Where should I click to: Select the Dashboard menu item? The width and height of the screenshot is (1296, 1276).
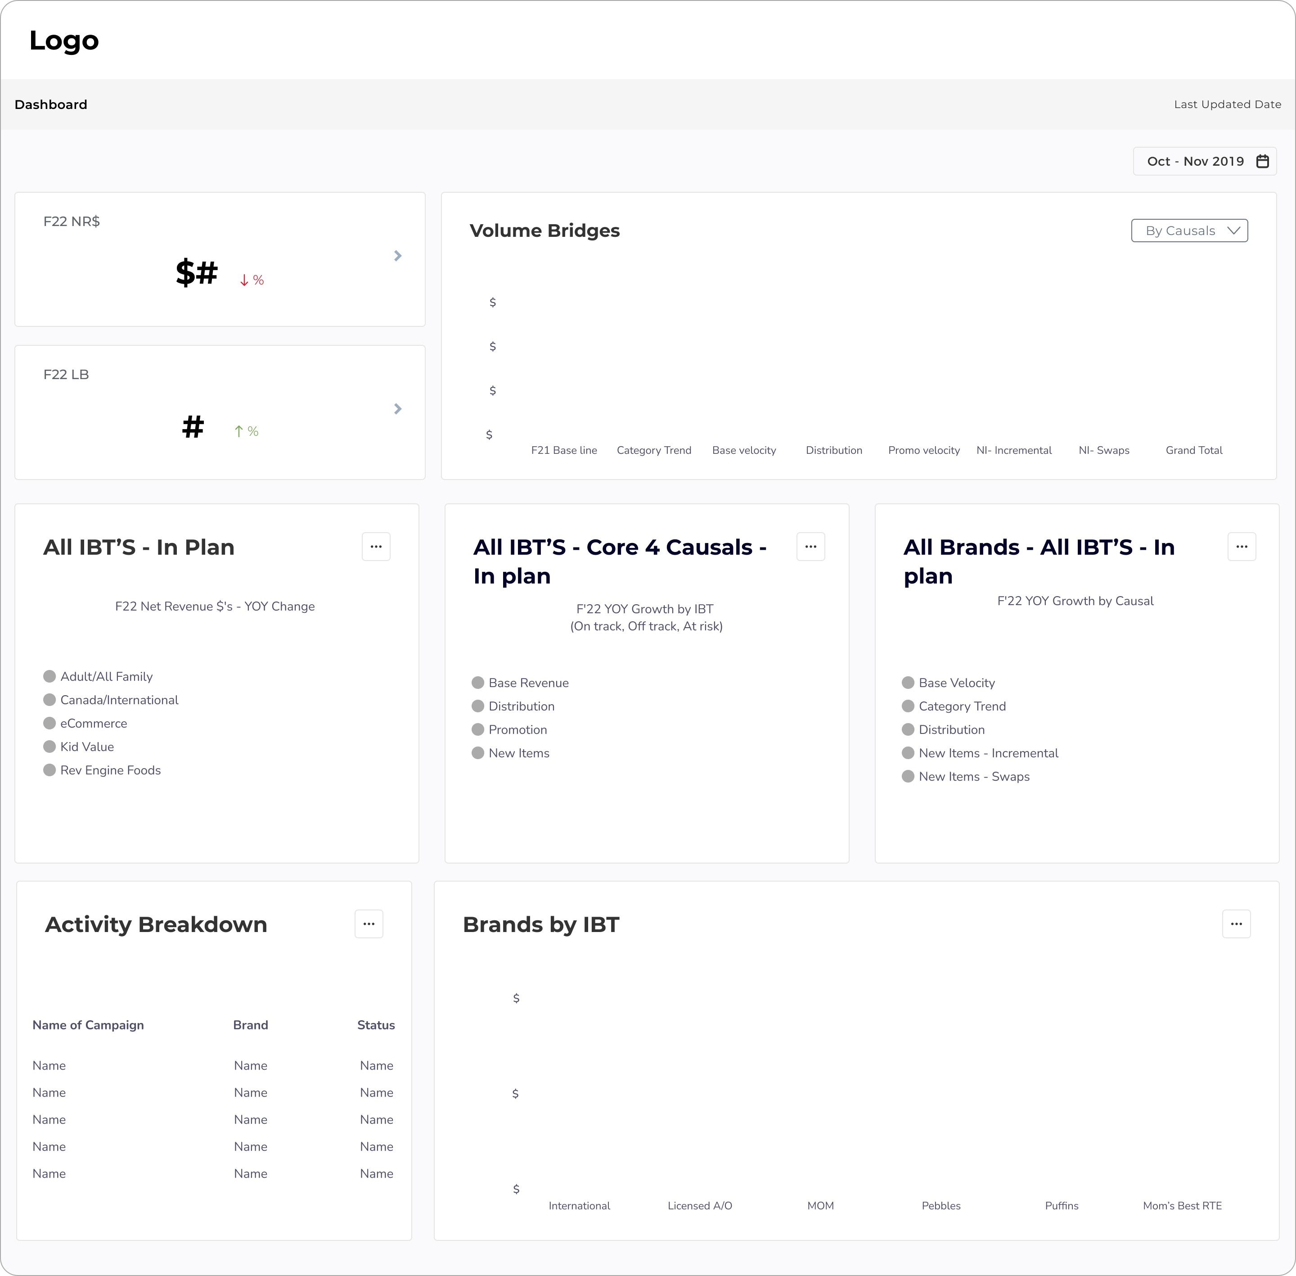(51, 104)
